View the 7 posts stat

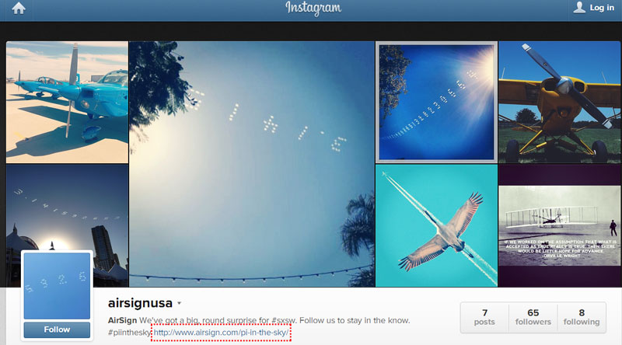484,317
